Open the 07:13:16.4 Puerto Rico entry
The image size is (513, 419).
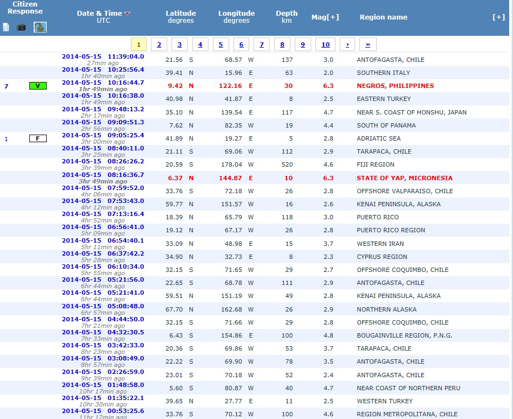pyautogui.click(x=103, y=214)
